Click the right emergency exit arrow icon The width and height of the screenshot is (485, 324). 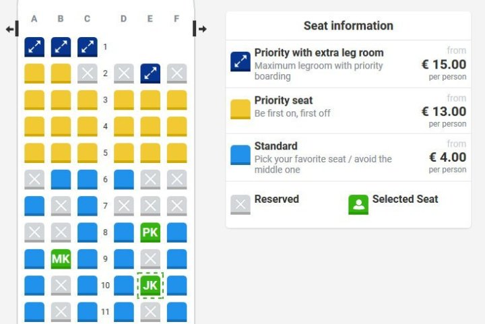click(200, 29)
